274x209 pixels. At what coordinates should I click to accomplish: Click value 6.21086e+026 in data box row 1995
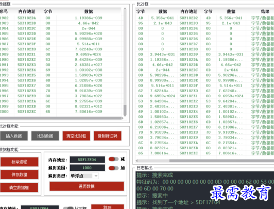pos(89,85)
